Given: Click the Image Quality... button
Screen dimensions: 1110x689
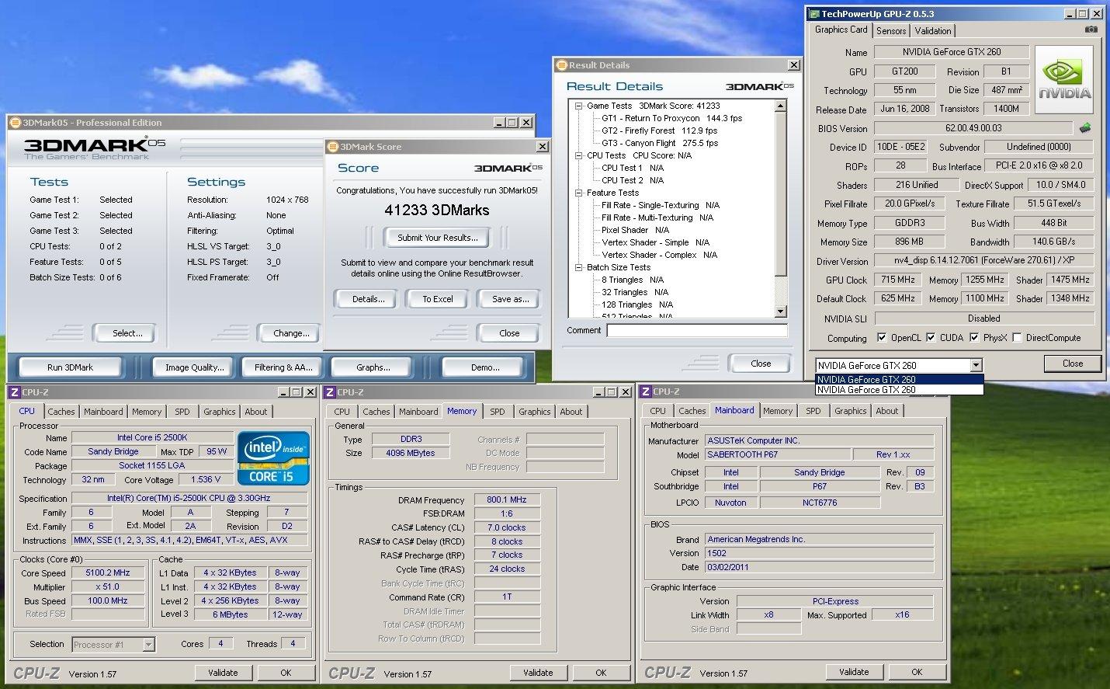Looking at the screenshot, I should [x=194, y=367].
